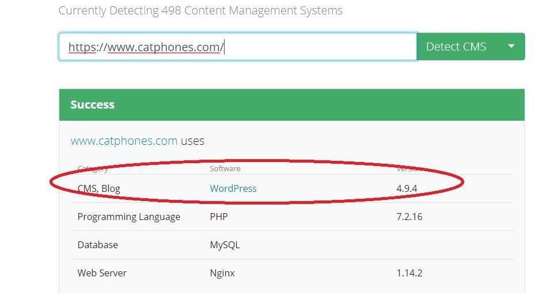Click the 'Currently Detecting 498' heading text
The height and width of the screenshot is (293, 539).
pyautogui.click(x=200, y=10)
